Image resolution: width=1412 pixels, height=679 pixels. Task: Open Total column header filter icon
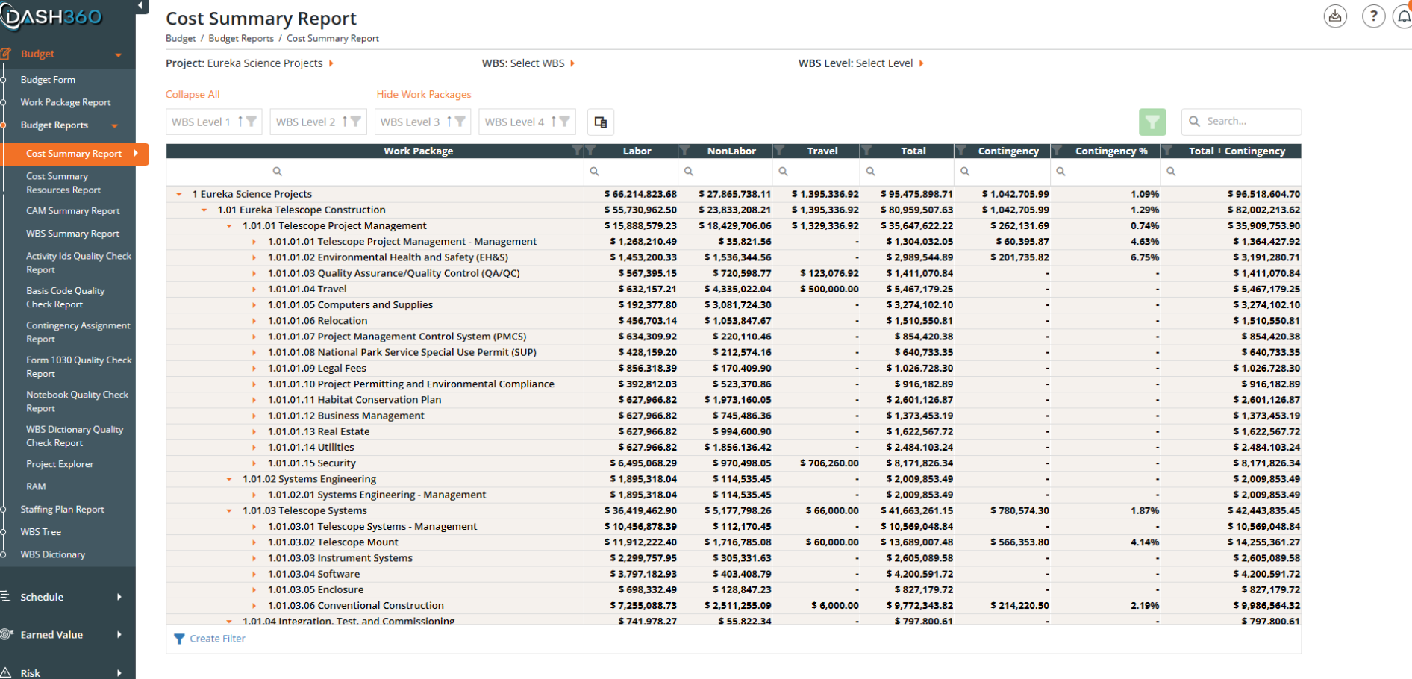[866, 151]
